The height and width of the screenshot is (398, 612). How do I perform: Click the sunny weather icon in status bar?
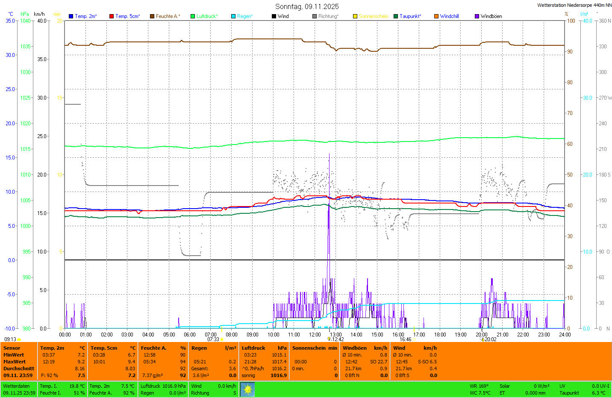[x=247, y=389]
